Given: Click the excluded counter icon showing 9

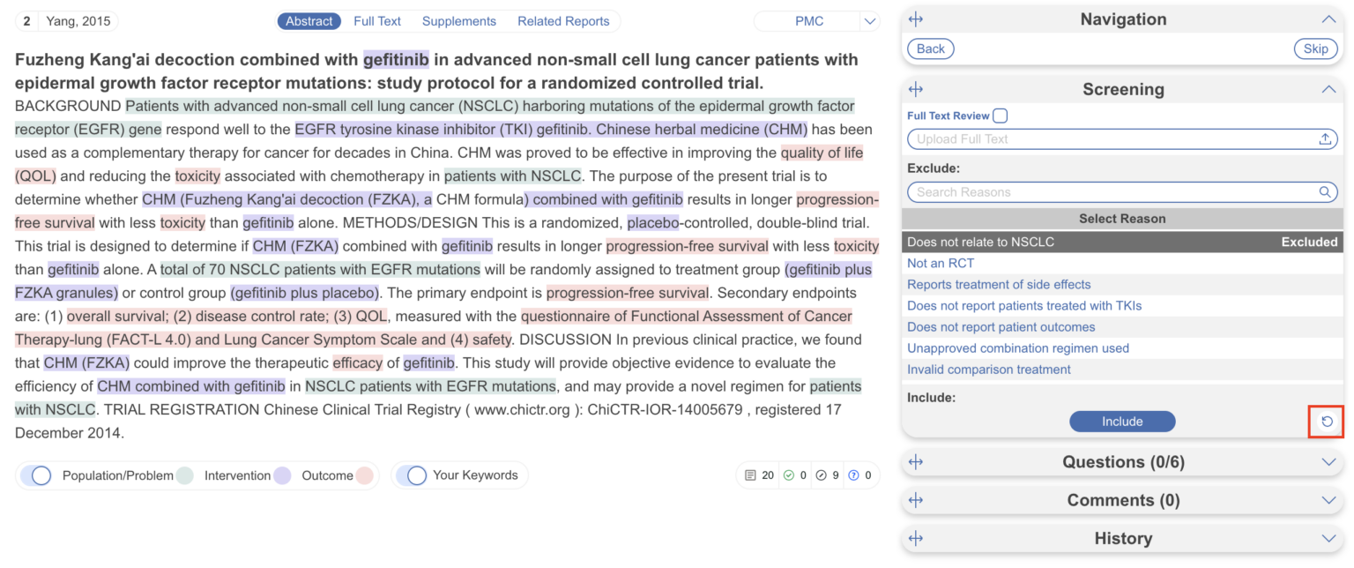Looking at the screenshot, I should tap(822, 475).
